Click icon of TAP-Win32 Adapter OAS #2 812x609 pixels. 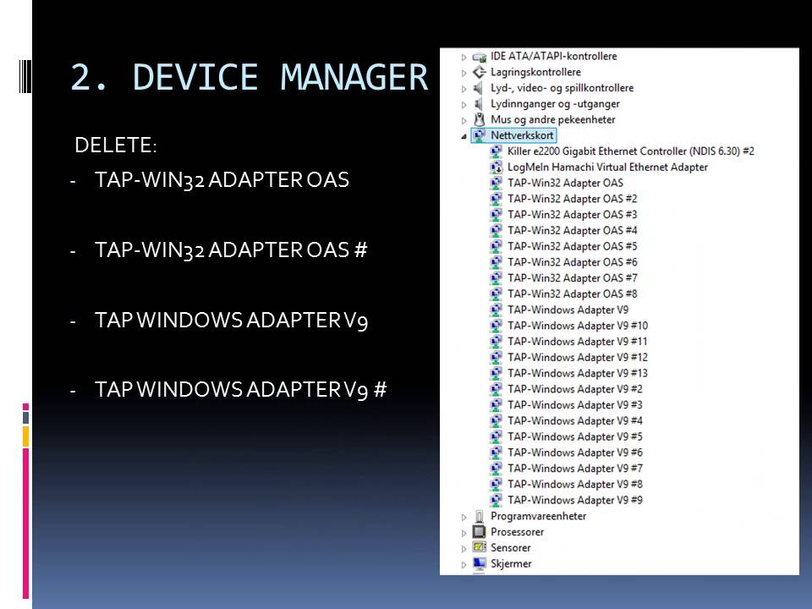497,199
